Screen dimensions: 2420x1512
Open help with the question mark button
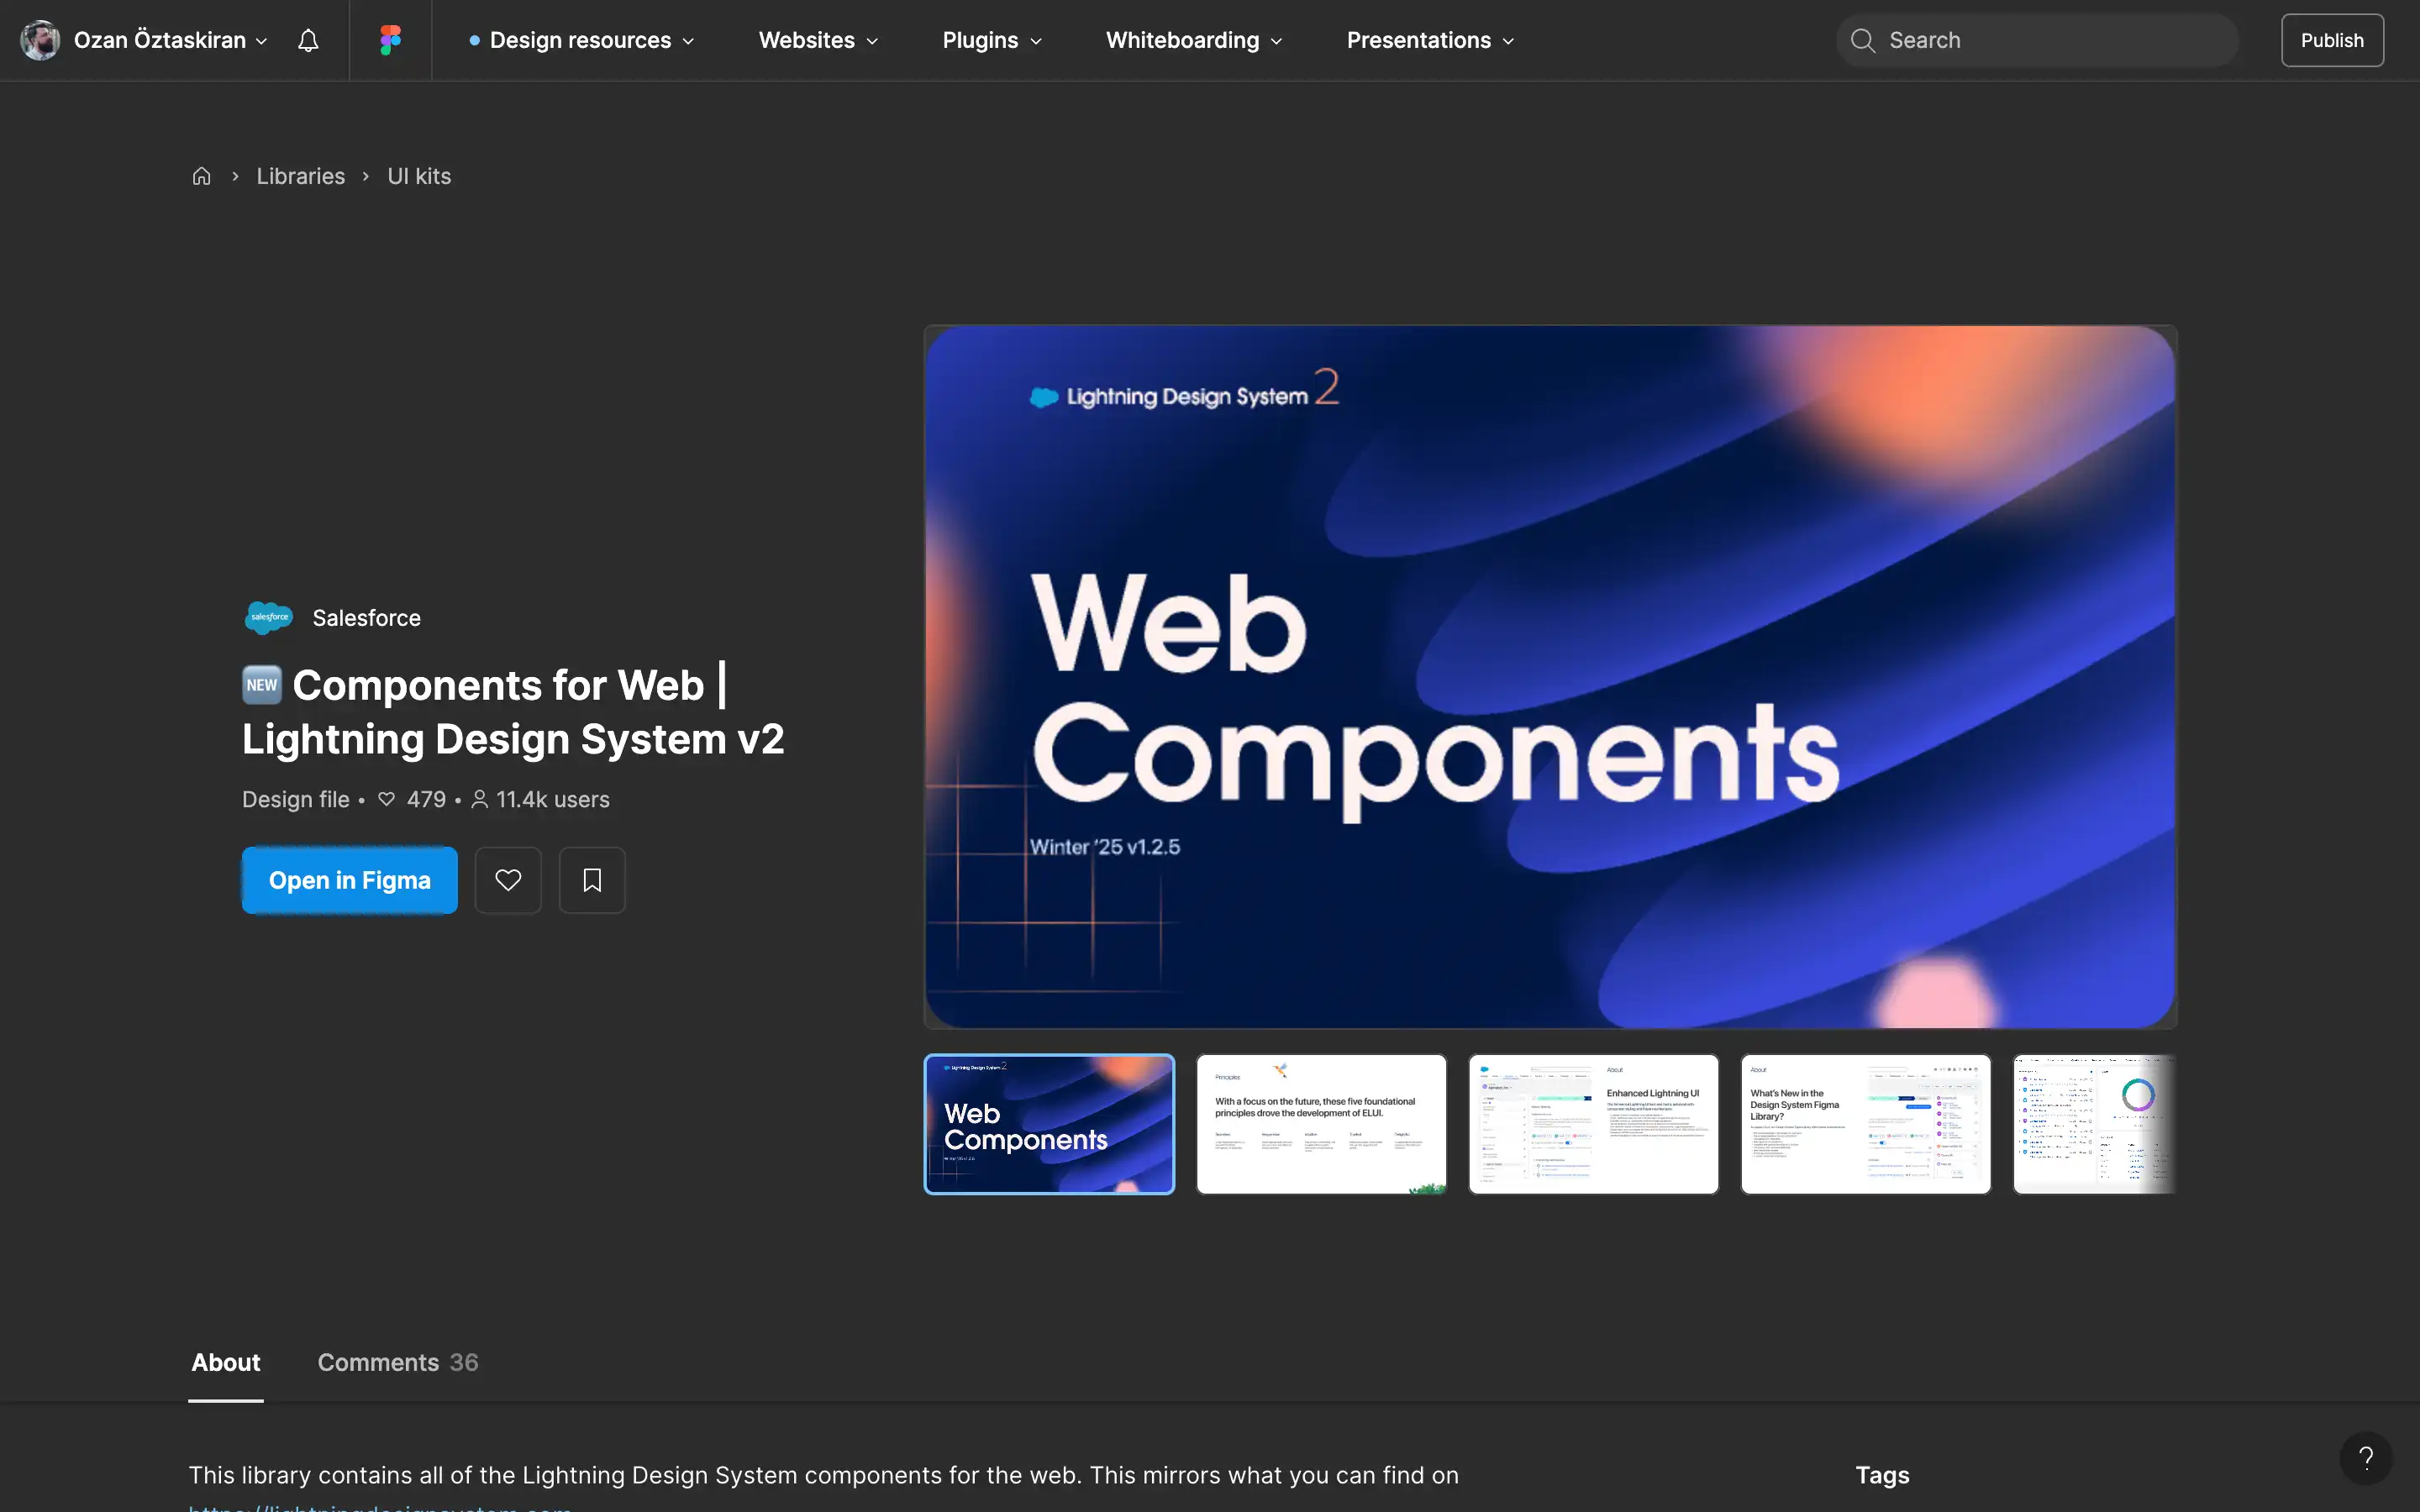[2365, 1458]
